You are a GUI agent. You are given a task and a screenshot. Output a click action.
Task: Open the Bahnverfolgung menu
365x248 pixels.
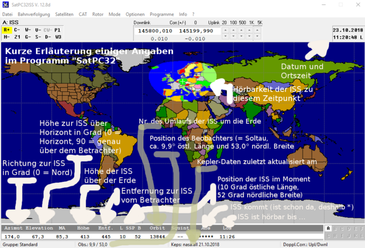(x=34, y=14)
